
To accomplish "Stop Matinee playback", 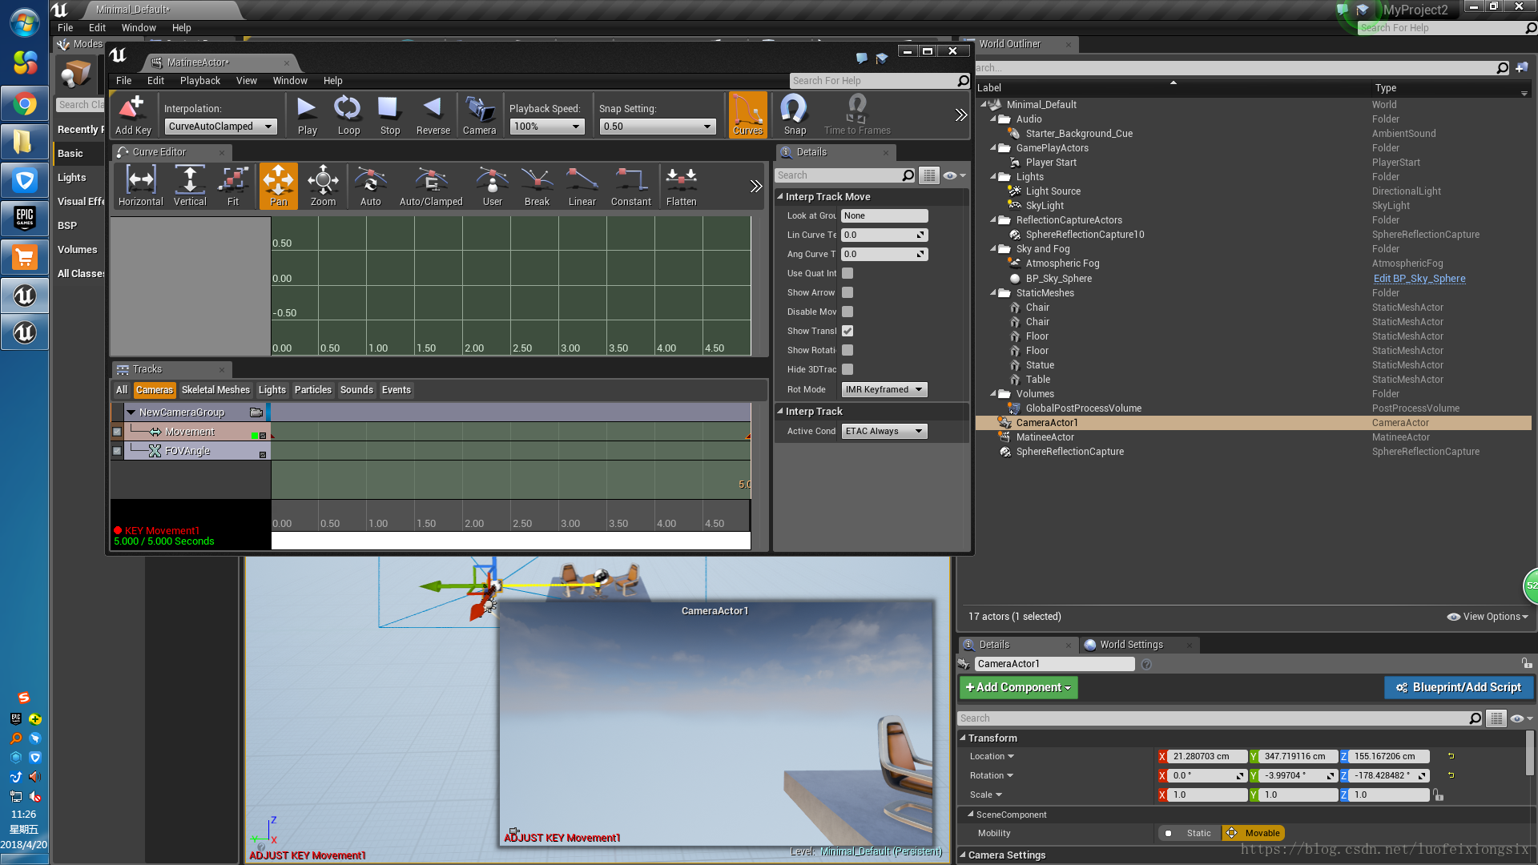I will [x=390, y=115].
